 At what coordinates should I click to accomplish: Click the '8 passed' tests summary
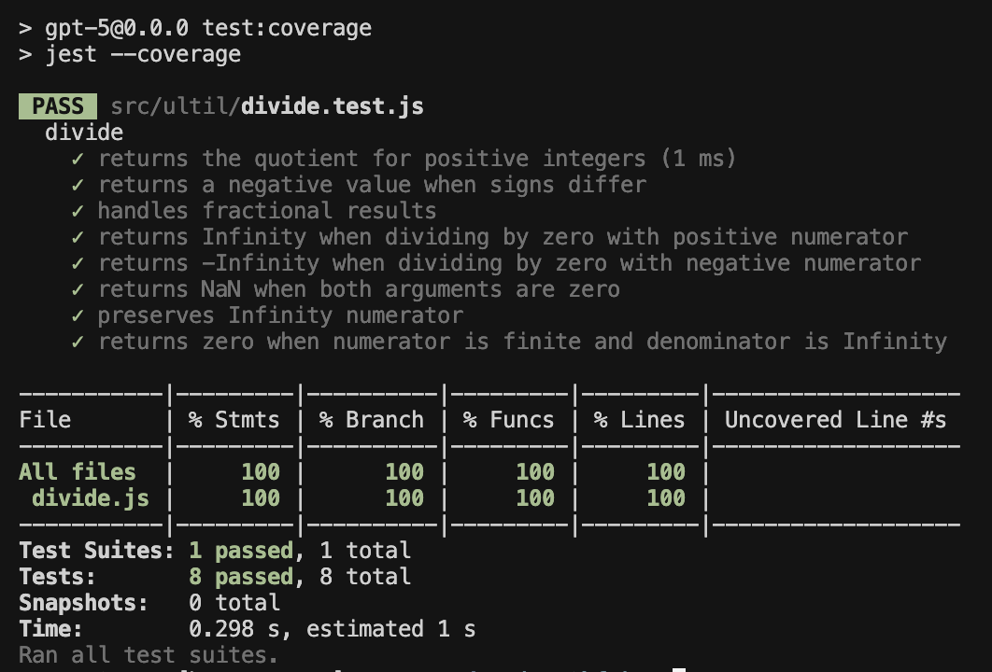247,577
